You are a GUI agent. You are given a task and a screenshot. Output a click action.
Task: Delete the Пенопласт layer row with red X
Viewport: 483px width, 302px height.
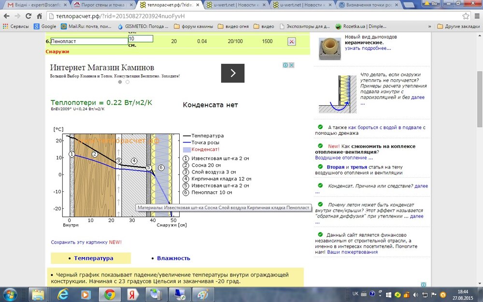point(291,42)
